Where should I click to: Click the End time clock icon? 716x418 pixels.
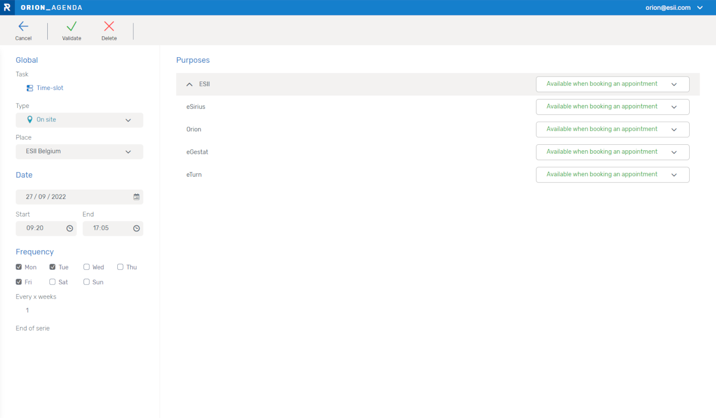coord(137,228)
